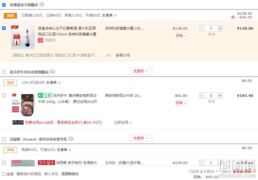Viewport: 258px width, 180px height.
Task: Open 农夫好牛京东自营旗舰店 store name
Action: point(29,72)
